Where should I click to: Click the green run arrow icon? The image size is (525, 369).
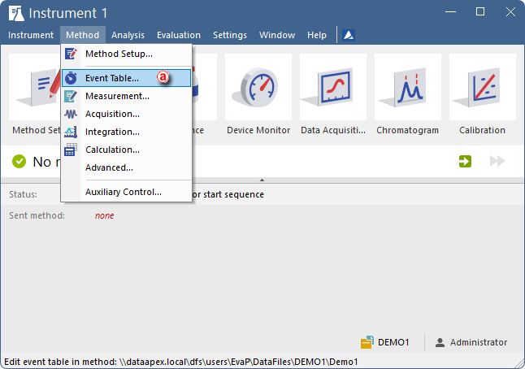click(465, 162)
